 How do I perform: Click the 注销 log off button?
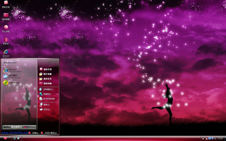(x=33, y=133)
